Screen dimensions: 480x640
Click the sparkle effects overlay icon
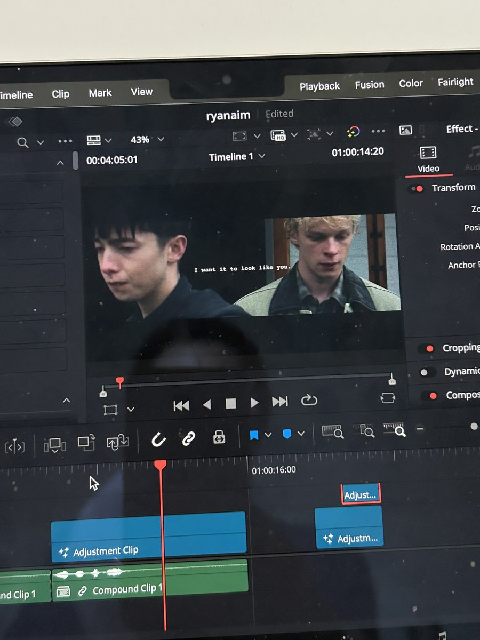coord(315,134)
